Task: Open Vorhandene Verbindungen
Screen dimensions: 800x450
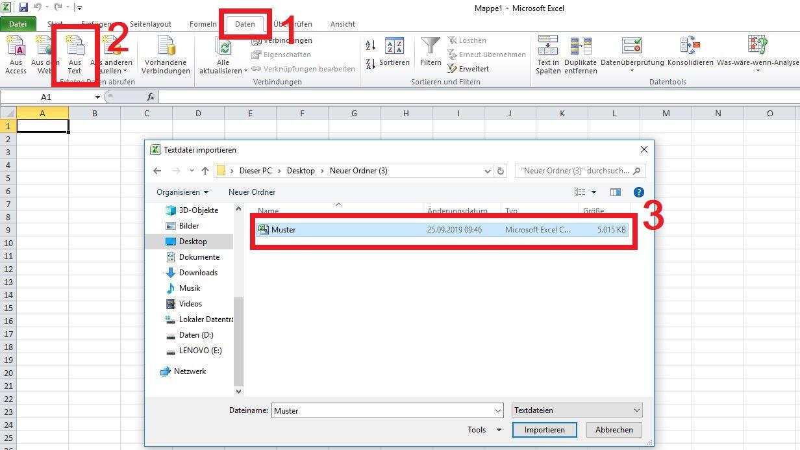Action: (166, 55)
